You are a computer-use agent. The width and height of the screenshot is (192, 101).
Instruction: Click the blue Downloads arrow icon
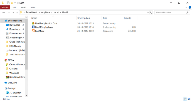[7, 29]
